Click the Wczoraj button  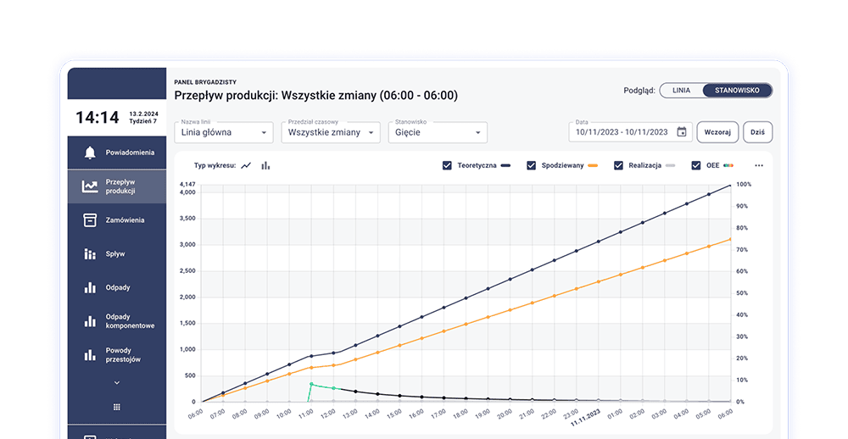click(x=717, y=132)
